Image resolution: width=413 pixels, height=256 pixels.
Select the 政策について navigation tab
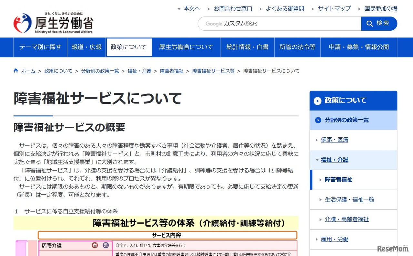[129, 47]
